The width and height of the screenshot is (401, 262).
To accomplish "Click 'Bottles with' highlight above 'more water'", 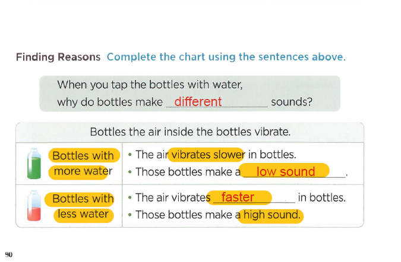I will pyautogui.click(x=84, y=155).
